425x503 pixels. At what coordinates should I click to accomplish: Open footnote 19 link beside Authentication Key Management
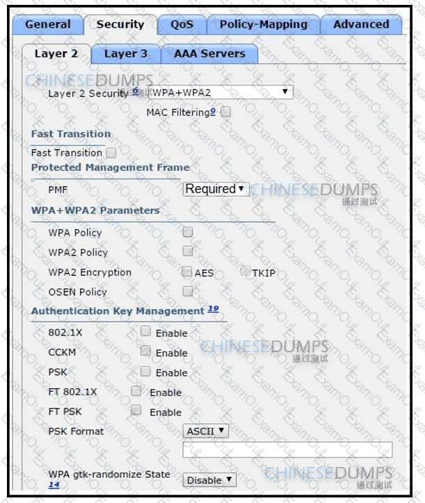click(213, 310)
